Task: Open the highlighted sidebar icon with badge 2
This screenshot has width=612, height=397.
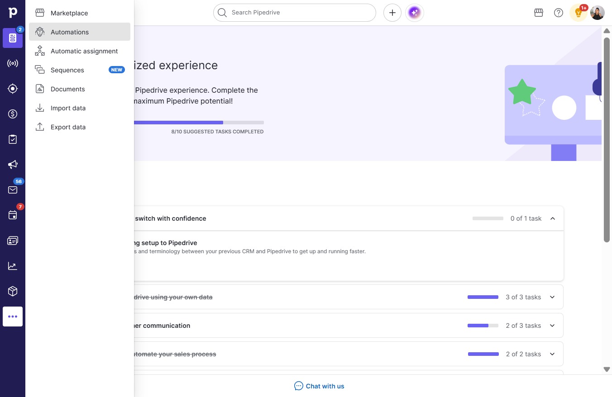Action: pos(13,38)
